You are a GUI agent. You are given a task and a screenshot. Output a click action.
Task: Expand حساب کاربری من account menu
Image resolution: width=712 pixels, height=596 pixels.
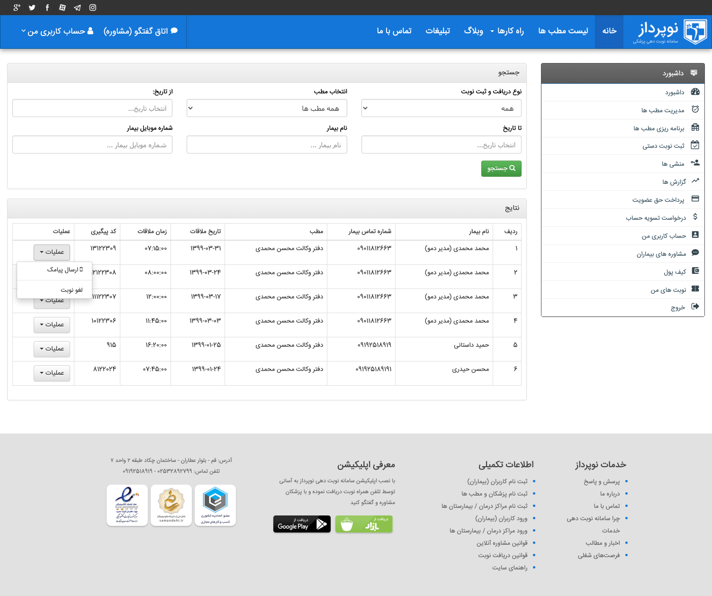pos(57,31)
